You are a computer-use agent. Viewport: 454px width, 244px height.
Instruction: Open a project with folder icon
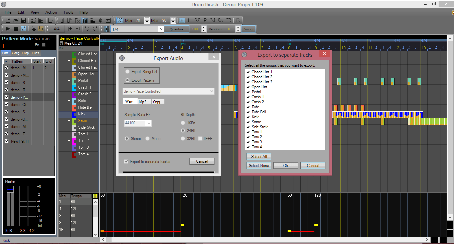(15, 20)
